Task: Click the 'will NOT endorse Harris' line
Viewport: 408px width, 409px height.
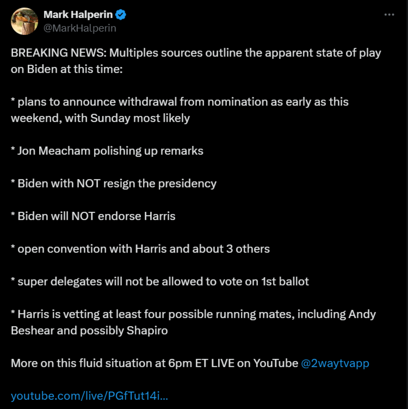Action: (93, 216)
